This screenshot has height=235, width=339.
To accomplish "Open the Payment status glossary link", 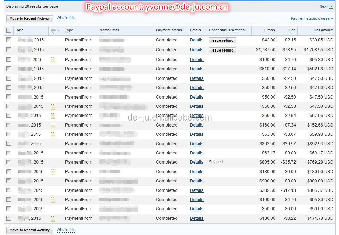I will click(312, 19).
